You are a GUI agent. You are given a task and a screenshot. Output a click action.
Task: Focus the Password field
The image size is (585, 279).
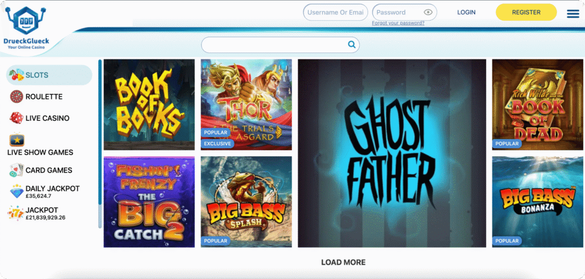point(404,13)
